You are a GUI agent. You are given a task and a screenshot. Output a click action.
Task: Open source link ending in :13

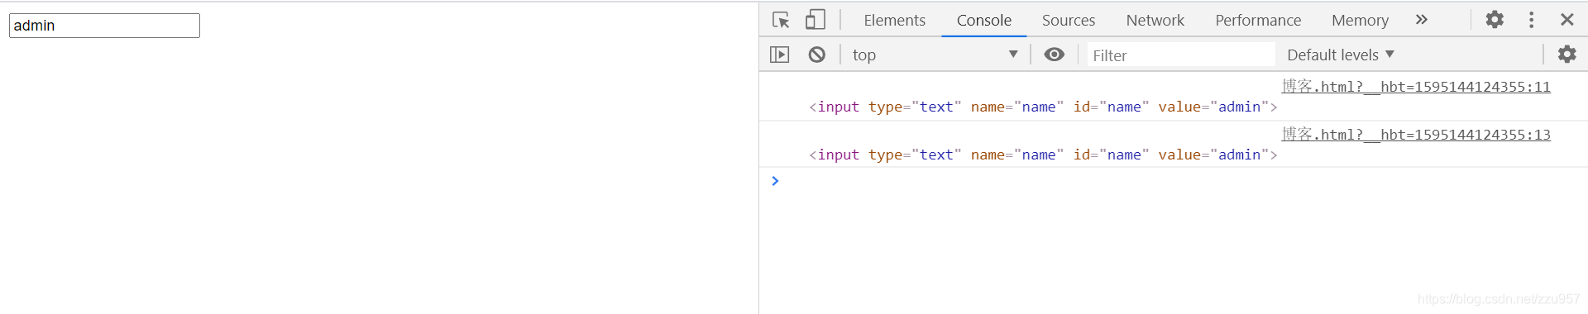point(1416,135)
